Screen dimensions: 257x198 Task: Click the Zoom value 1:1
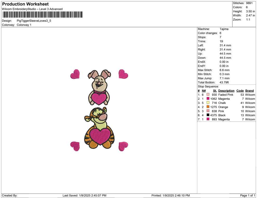248,19
